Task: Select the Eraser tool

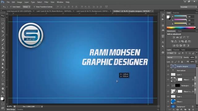Action: pos(3,56)
